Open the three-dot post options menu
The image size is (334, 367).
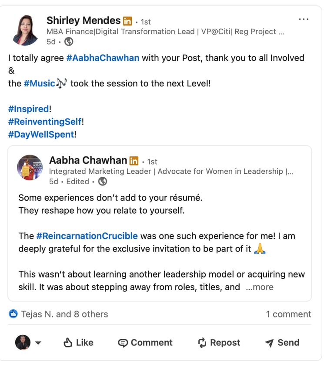click(304, 20)
